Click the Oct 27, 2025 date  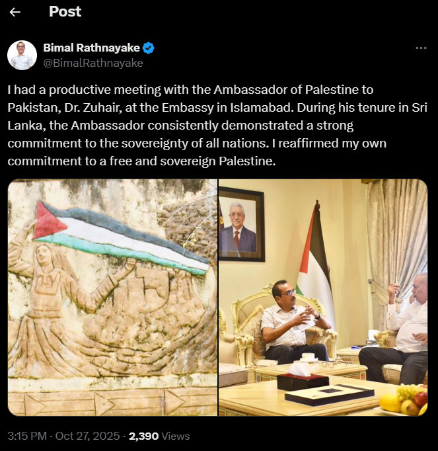point(90,436)
